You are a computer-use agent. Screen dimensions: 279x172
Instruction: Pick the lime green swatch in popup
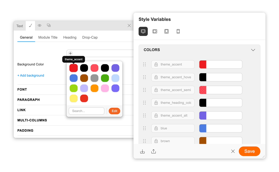tap(74, 88)
